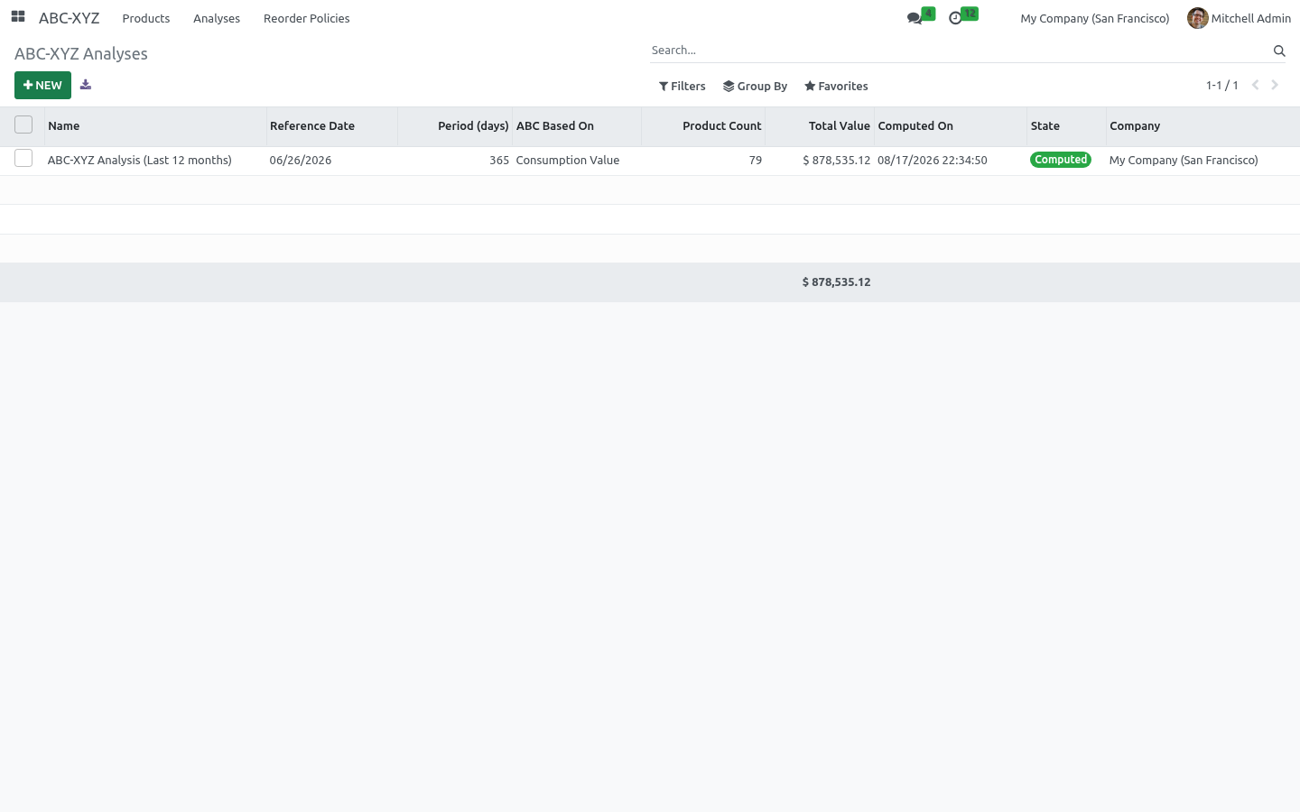
Task: Click the 1-1 / 1 pager counter
Action: [x=1222, y=85]
